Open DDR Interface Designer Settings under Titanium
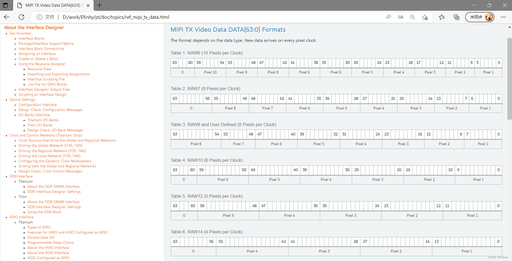Screen dimensions: 512x261 (x=54, y=192)
